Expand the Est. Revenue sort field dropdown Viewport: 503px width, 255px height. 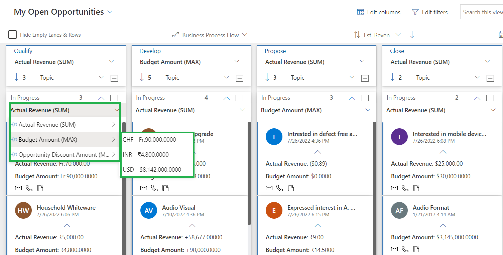coord(398,34)
